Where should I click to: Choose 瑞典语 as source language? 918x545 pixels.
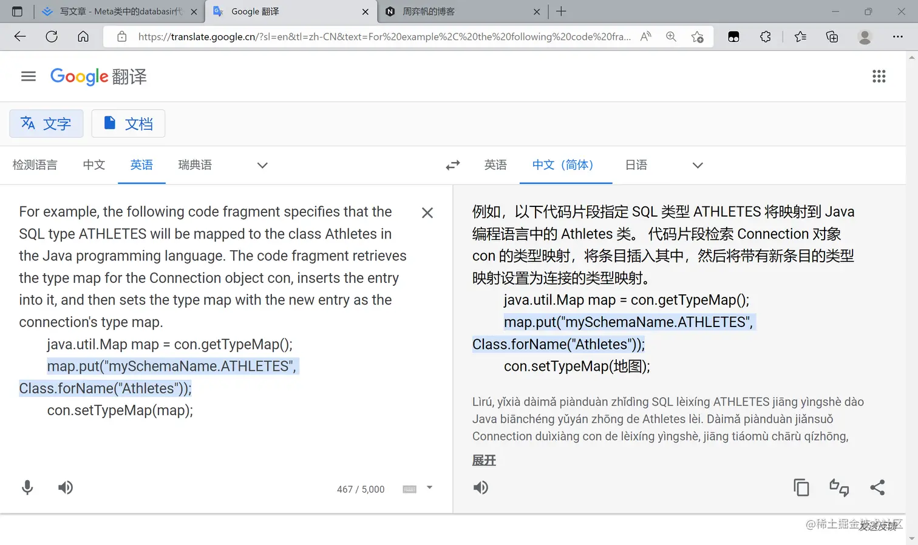[195, 165]
